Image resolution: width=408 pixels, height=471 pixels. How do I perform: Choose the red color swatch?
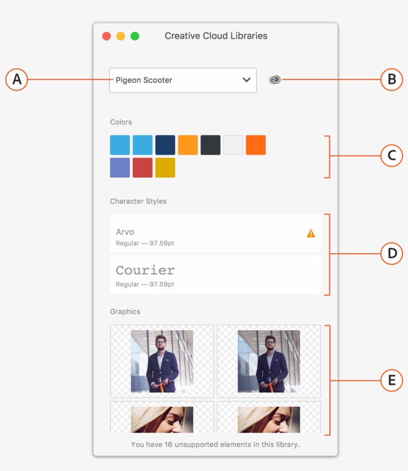pyautogui.click(x=143, y=167)
